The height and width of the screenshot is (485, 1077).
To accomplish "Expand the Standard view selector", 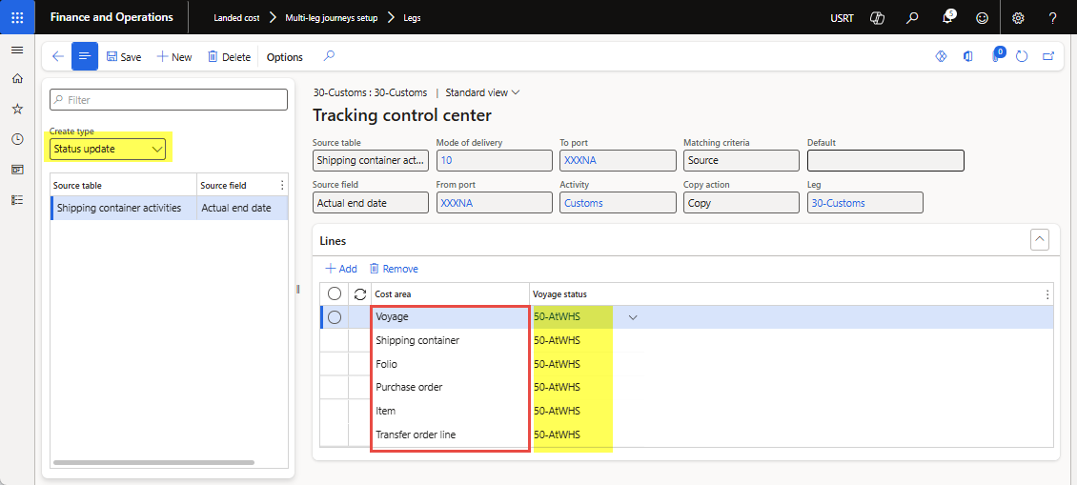I will pyautogui.click(x=482, y=92).
